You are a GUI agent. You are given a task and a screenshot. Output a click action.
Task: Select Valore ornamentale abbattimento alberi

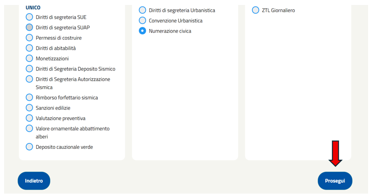29,129
